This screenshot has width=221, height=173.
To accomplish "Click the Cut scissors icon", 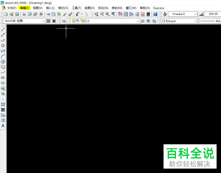I will point(48,14).
